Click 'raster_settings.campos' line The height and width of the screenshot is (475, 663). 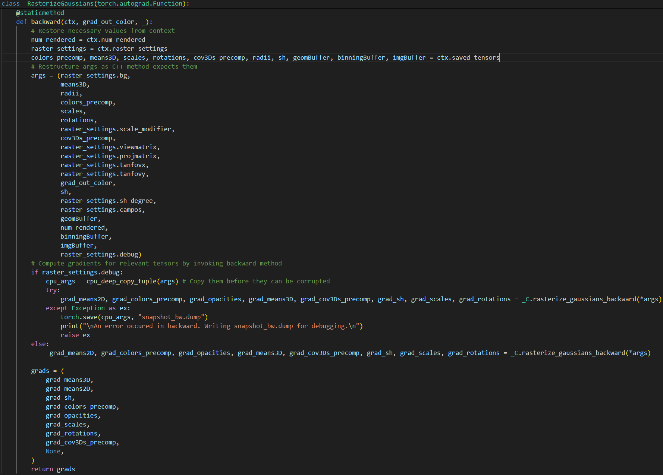(103, 210)
